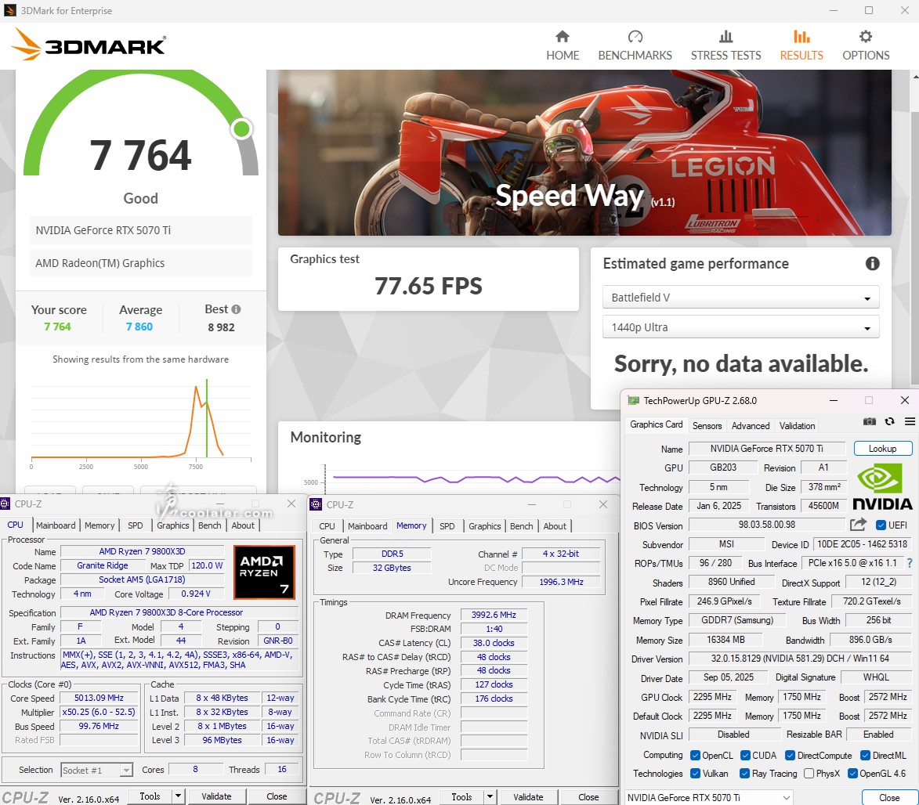This screenshot has width=919, height=805.
Task: Toggle the DirectCompute checkbox
Action: 790,755
